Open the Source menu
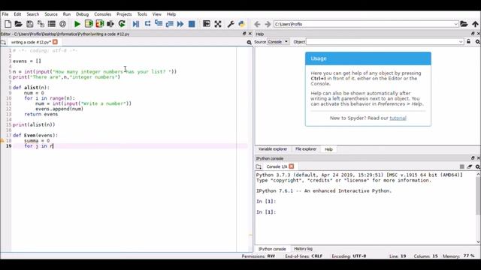Screen dimensions: 481x270 point(51,14)
